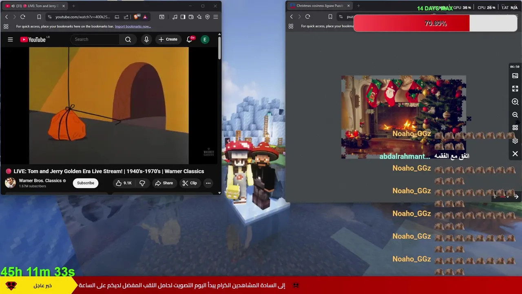The image size is (522, 294).
Task: Open Warner Bros. Classics channel name
Action: [x=40, y=180]
